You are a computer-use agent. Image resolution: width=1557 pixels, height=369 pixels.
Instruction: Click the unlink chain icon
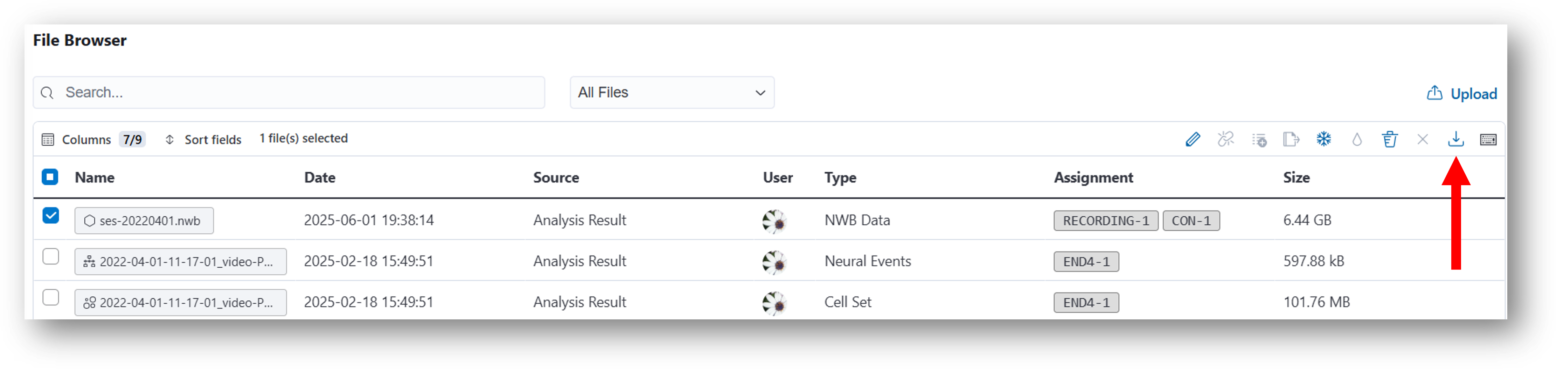1226,139
